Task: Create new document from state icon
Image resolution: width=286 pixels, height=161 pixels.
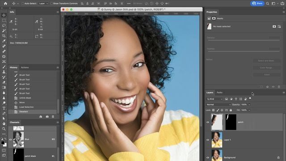Action: [41, 117]
